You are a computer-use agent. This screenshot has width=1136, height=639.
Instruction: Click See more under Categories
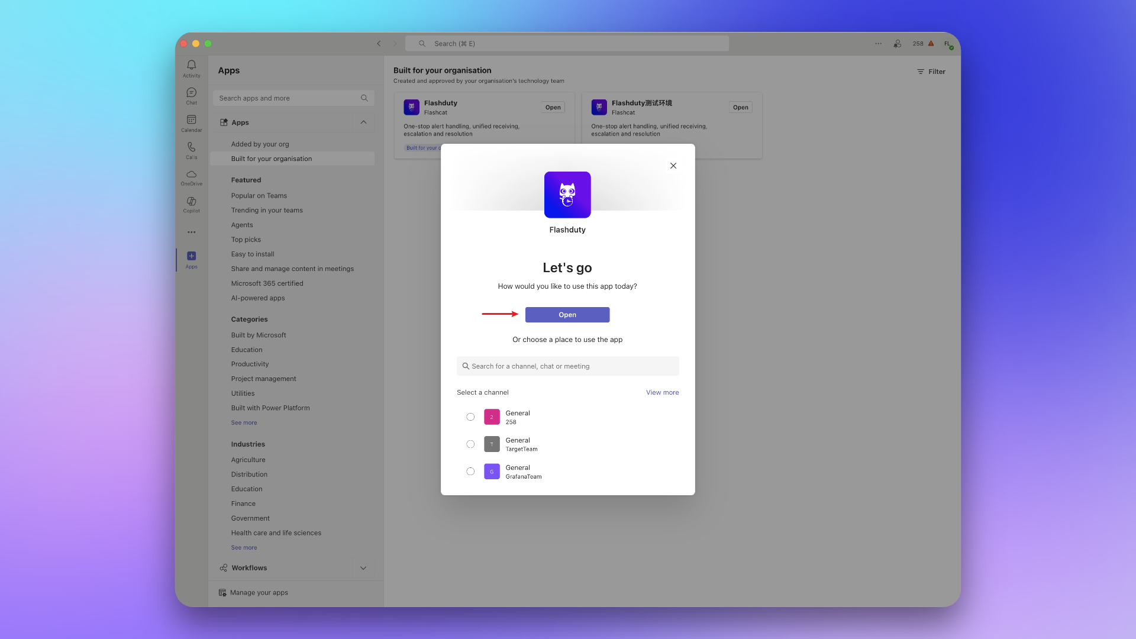(x=244, y=423)
